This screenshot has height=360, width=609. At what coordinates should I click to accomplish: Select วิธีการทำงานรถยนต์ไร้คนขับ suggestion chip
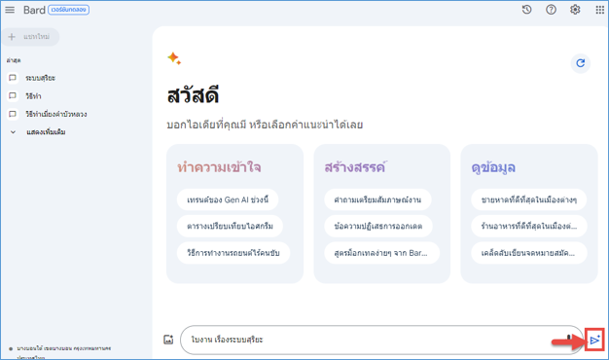coord(233,253)
